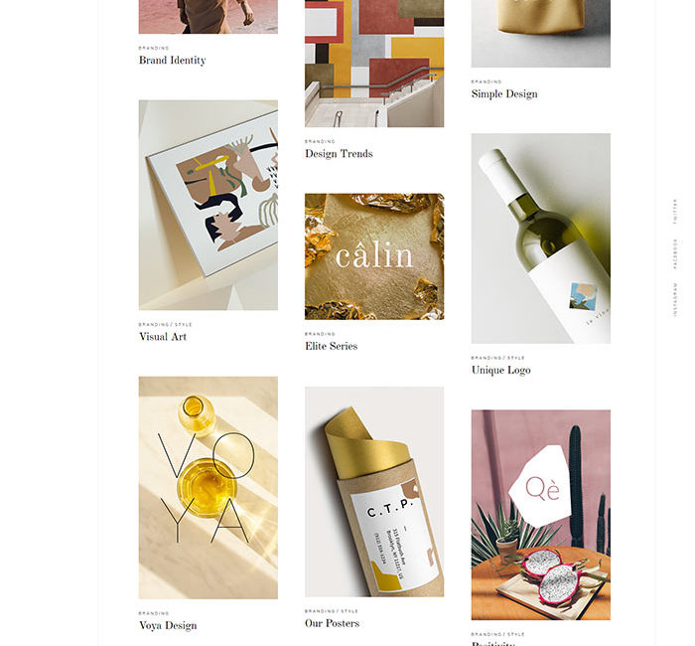
Task: Open the Unique Logo title link
Action: tap(500, 370)
